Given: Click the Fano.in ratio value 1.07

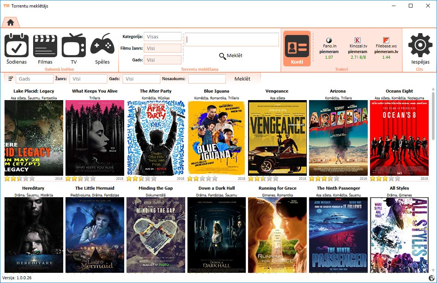Looking at the screenshot, I should [329, 57].
